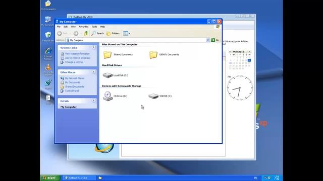323x181 pixels.
Task: Click the EN language indicator
Action: click(x=255, y=178)
